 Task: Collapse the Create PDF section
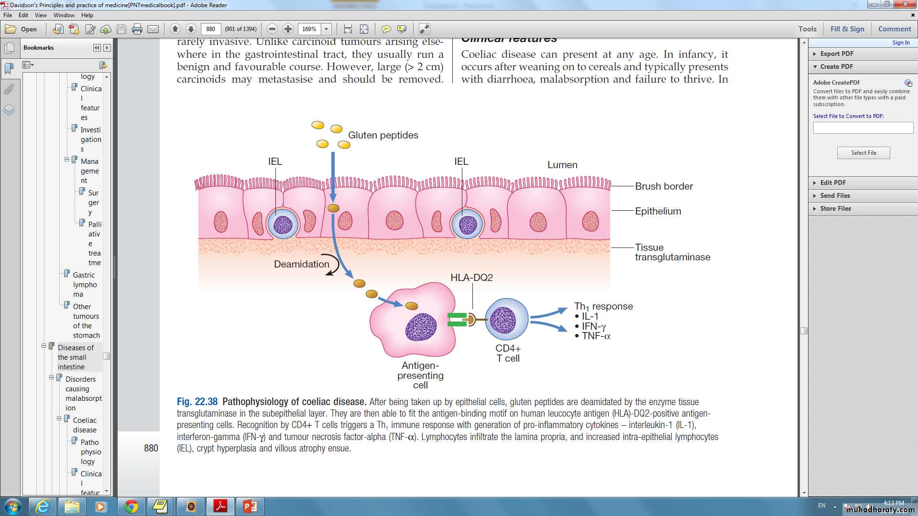(x=836, y=66)
